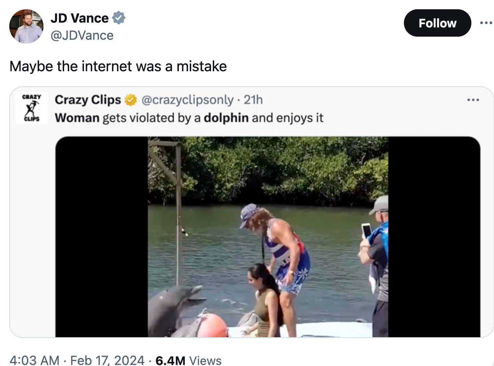
Task: Click the Feb 17, 2024 date
Action: pos(107,360)
